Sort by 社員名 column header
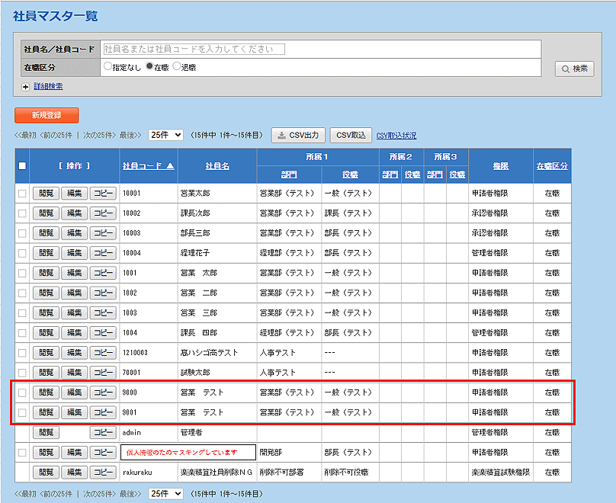 [x=217, y=166]
